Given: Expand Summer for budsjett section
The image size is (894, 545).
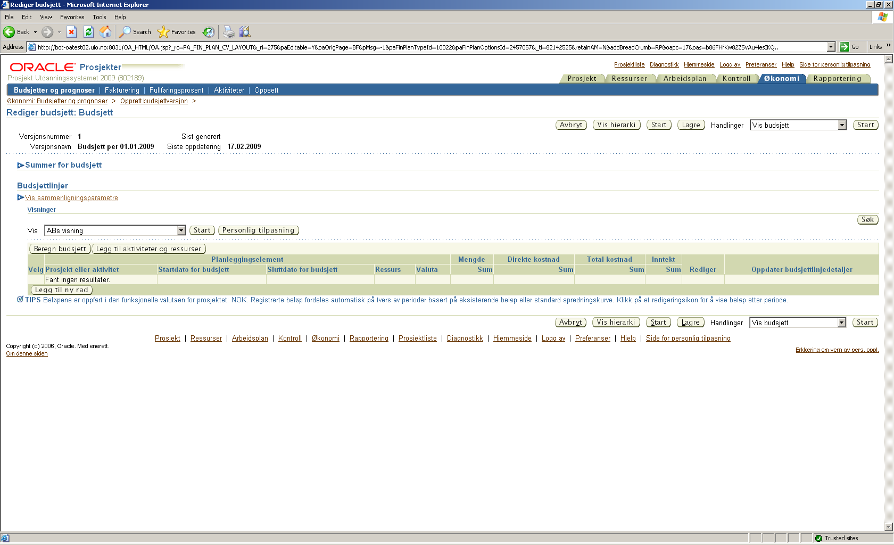Looking at the screenshot, I should click(x=21, y=166).
